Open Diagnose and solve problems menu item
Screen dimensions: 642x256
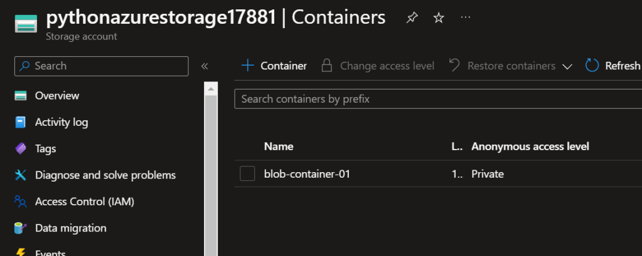tap(105, 175)
